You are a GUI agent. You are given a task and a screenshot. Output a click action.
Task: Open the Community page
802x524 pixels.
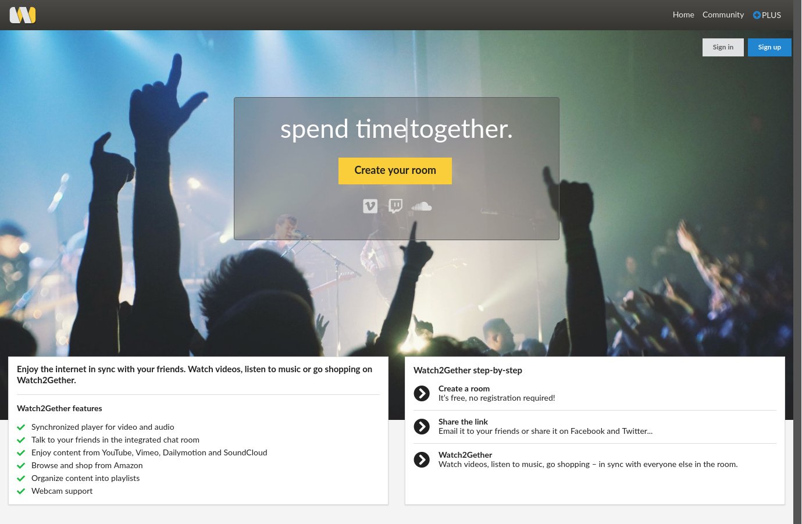click(723, 15)
